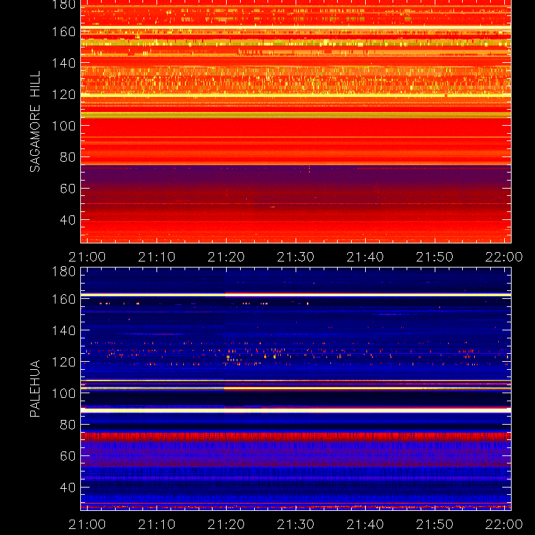Click inside the Palehua spectrogram plot
This screenshot has height=535, width=535.
point(296,389)
